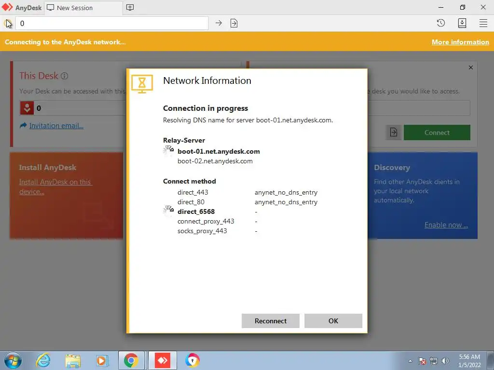Click the network tray icon

pyautogui.click(x=434, y=361)
